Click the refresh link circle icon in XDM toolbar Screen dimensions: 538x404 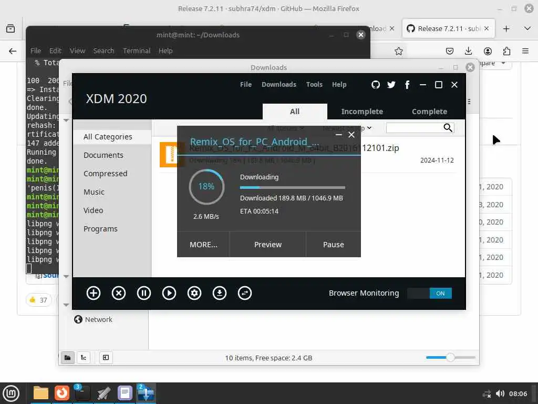click(x=245, y=293)
